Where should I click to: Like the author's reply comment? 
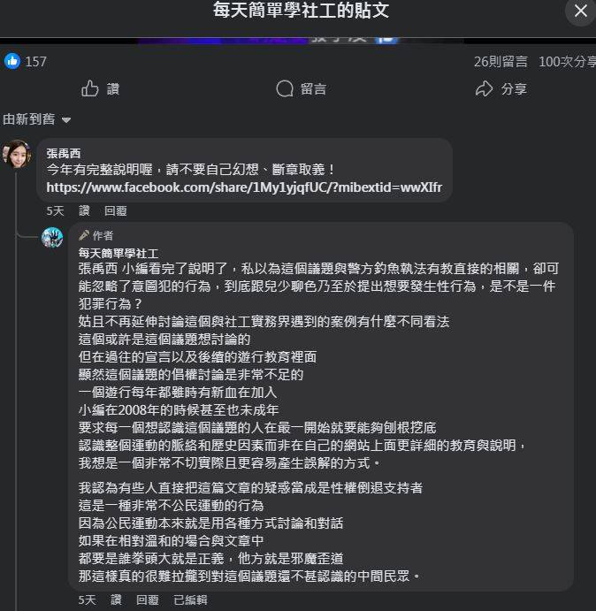[116, 600]
